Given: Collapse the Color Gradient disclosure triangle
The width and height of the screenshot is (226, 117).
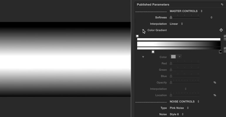Looking at the screenshot, I should point(143,30).
